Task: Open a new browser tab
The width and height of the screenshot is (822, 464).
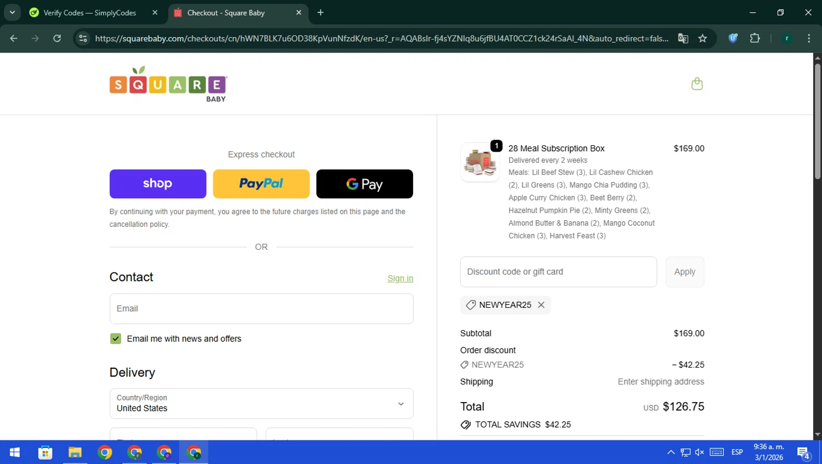Action: pyautogui.click(x=321, y=13)
